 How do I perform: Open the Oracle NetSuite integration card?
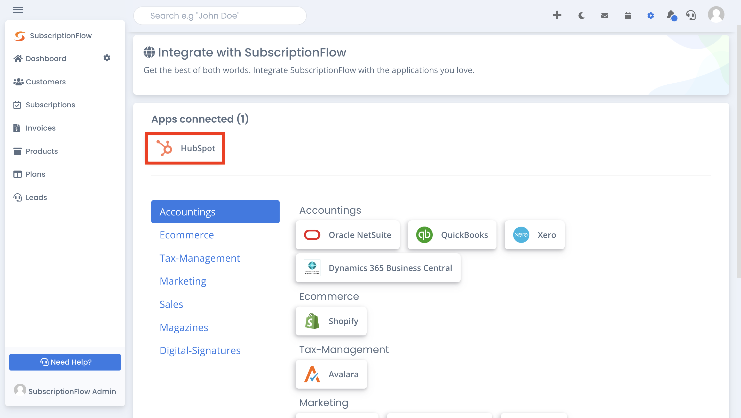click(x=348, y=235)
